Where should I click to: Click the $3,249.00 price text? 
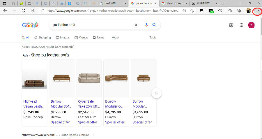tap(31, 112)
